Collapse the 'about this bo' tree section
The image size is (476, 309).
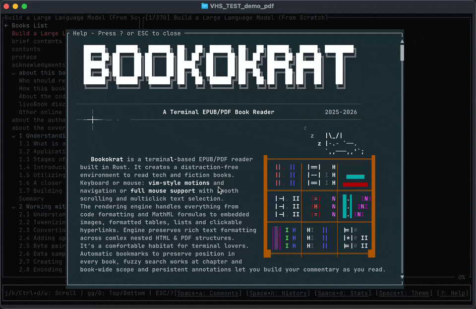14,73
